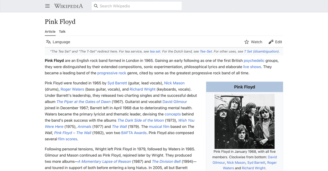The width and height of the screenshot is (328, 171).
Task: Follow the live shows link
Action: 252,67
